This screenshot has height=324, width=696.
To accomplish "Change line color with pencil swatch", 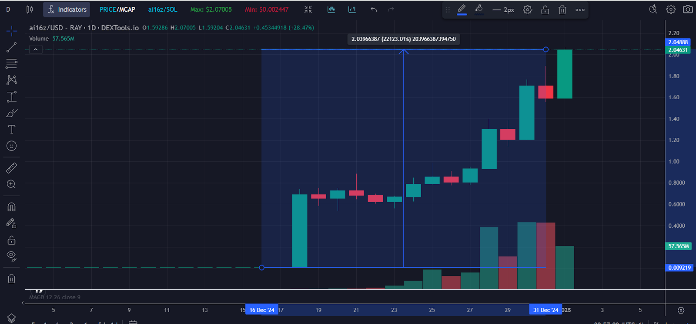I will click(x=462, y=10).
